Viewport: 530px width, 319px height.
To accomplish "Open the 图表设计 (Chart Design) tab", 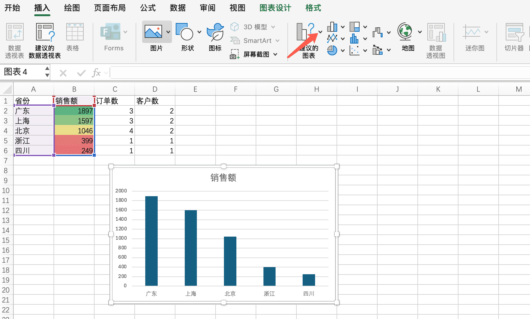I will [275, 8].
